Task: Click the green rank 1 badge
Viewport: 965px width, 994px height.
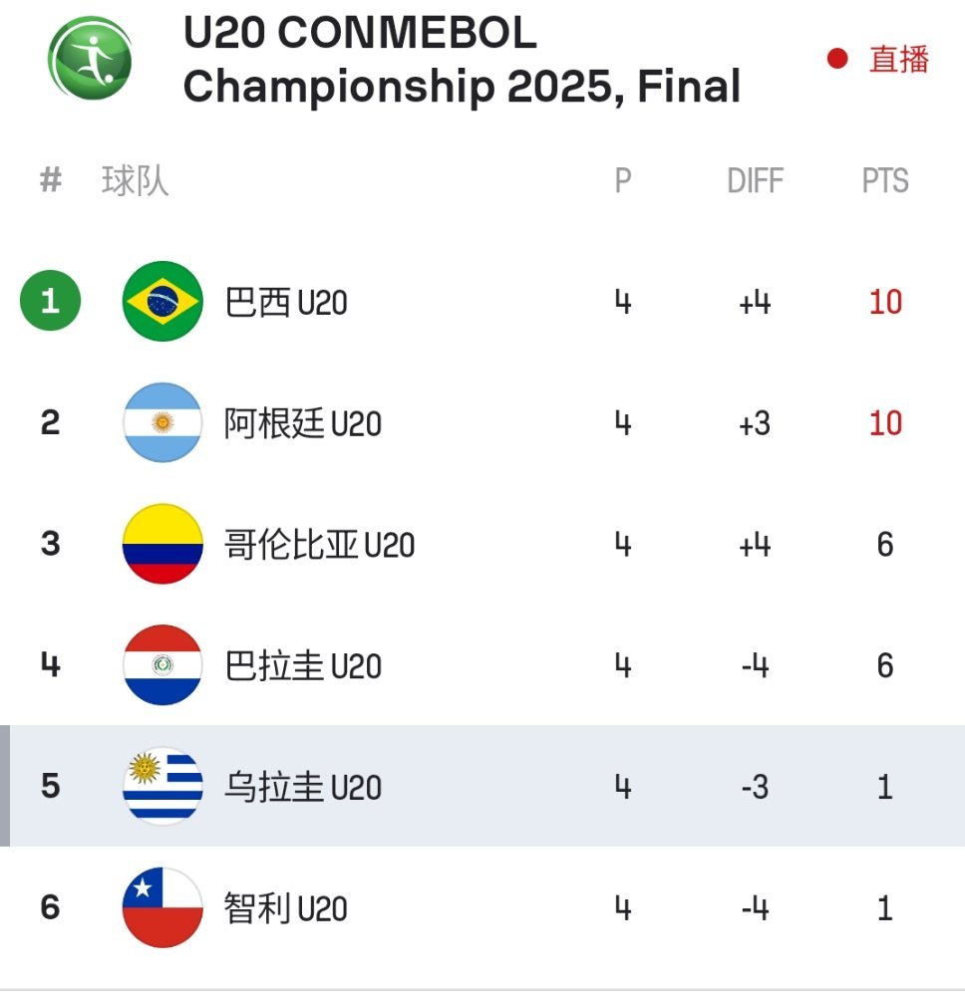Action: point(50,300)
